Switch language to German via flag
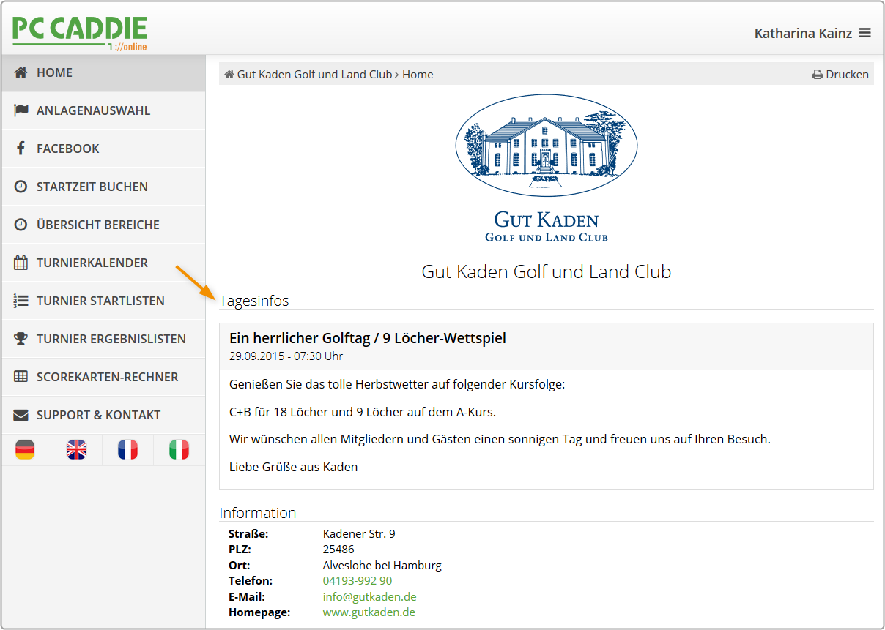This screenshot has width=885, height=630. click(25, 449)
